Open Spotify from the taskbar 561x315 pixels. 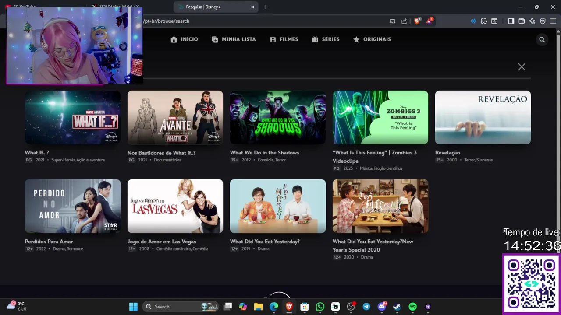[412, 307]
